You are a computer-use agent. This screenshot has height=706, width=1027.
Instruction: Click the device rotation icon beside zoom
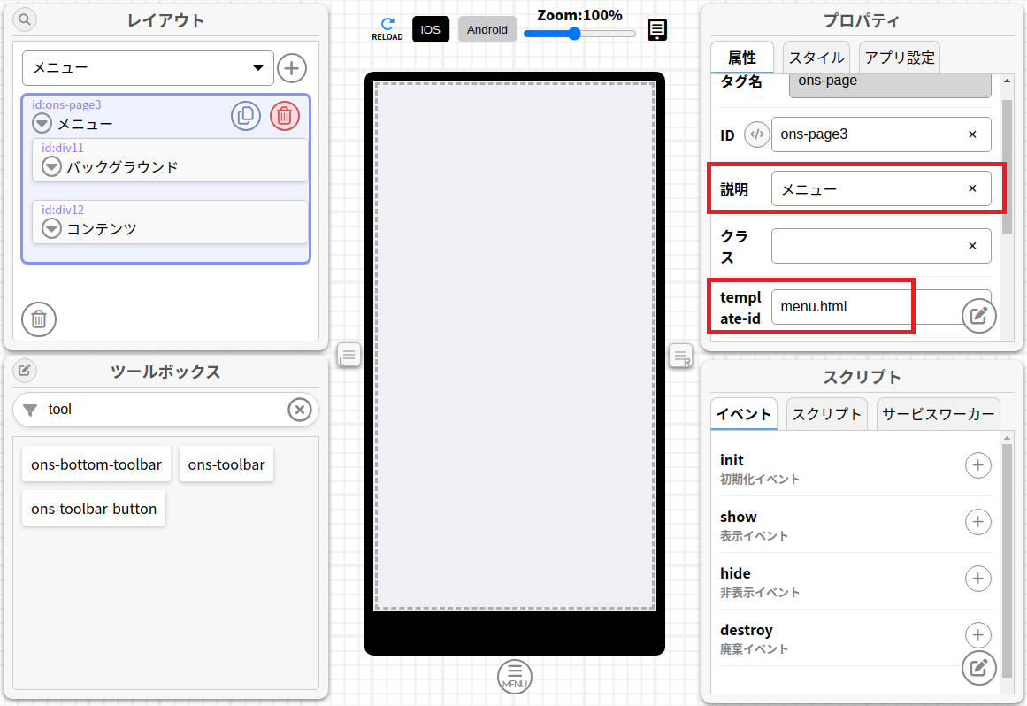[657, 30]
